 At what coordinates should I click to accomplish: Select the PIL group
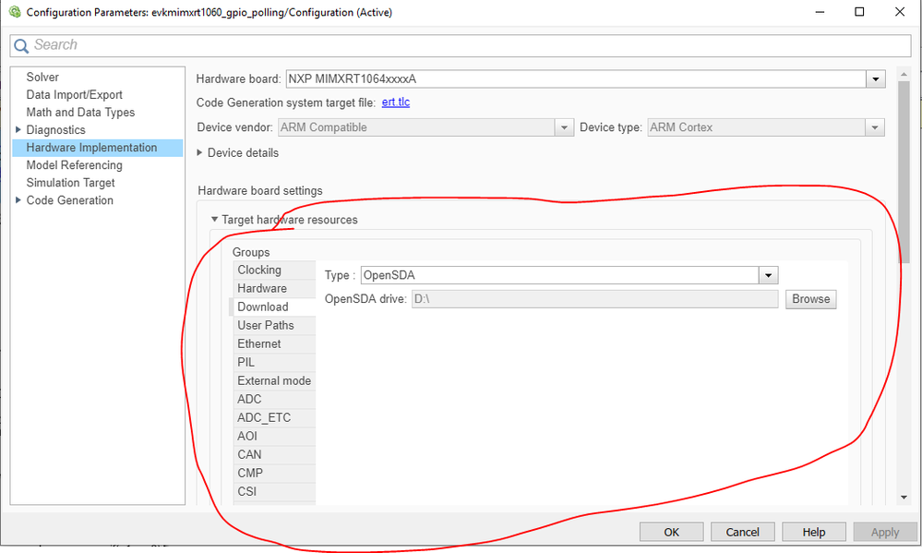[274, 363]
